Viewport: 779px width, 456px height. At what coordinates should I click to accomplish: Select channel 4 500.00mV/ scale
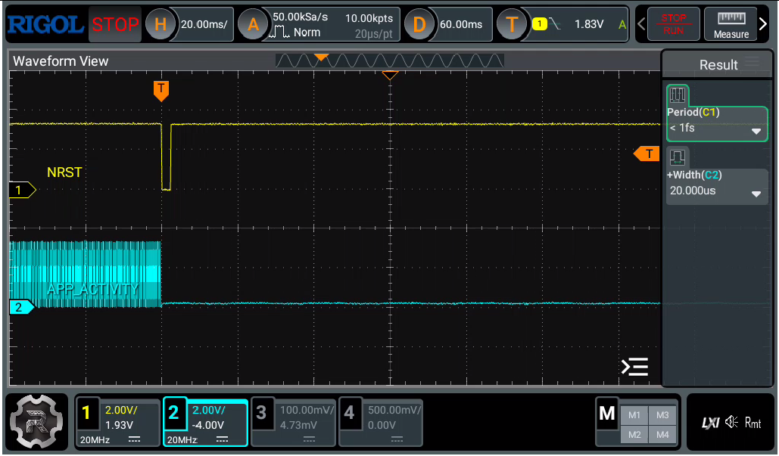tap(394, 411)
